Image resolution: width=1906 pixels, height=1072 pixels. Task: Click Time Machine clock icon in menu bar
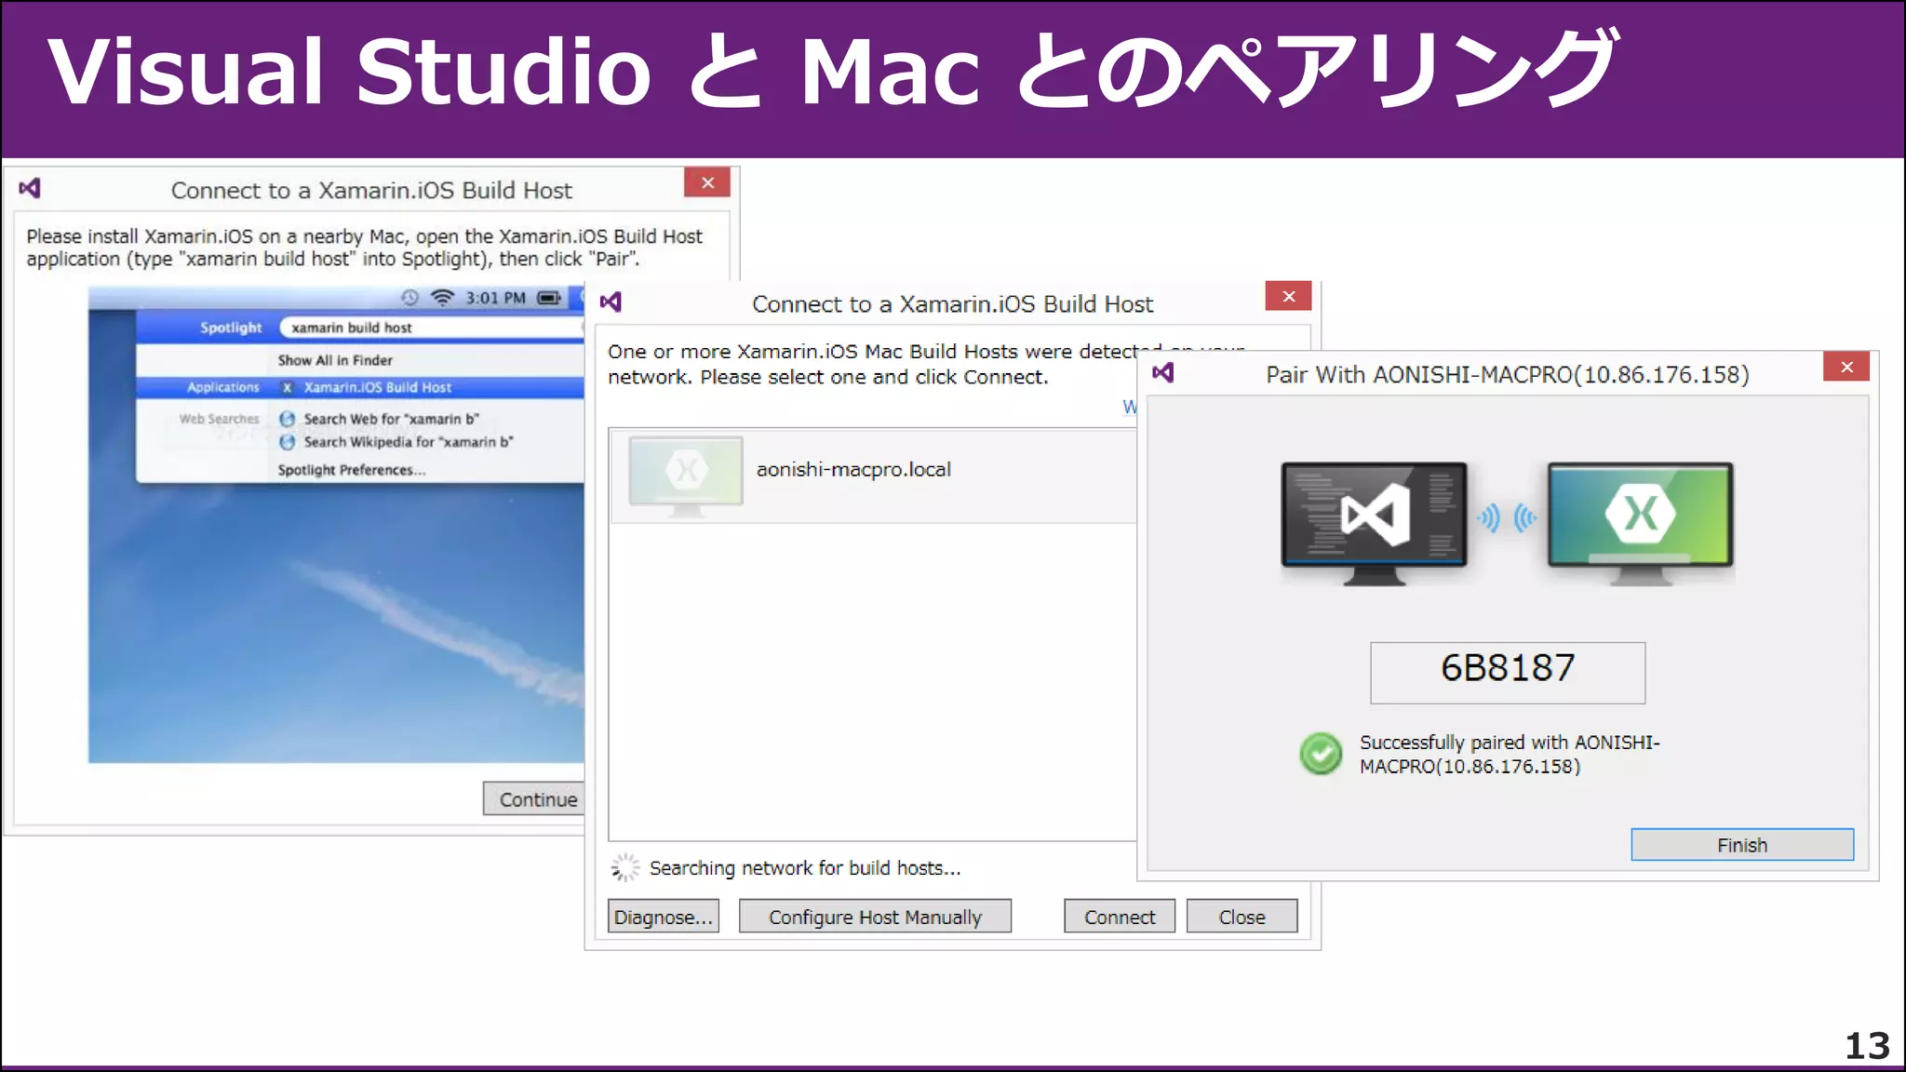point(409,298)
